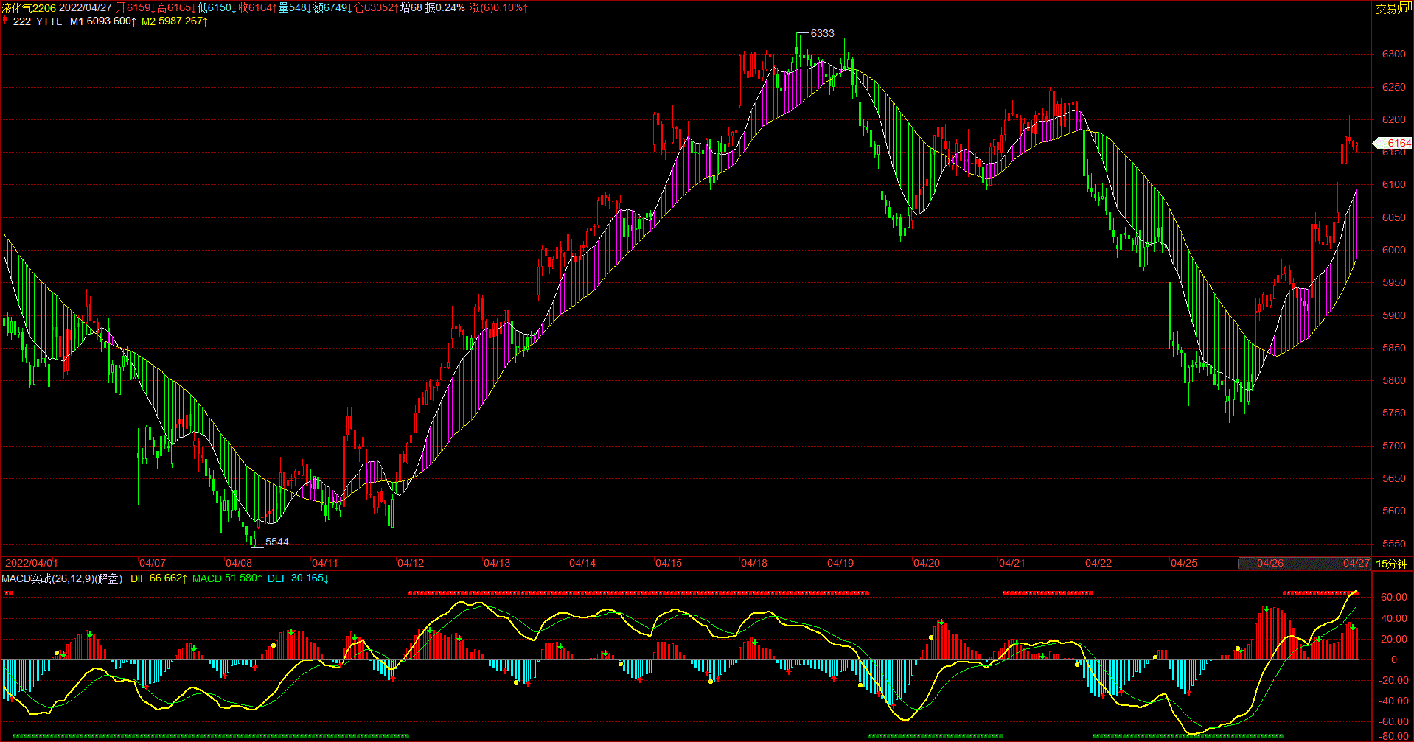This screenshot has width=1414, height=742.
Task: Click the highlighted 04/26 date marker
Action: [x=1270, y=563]
